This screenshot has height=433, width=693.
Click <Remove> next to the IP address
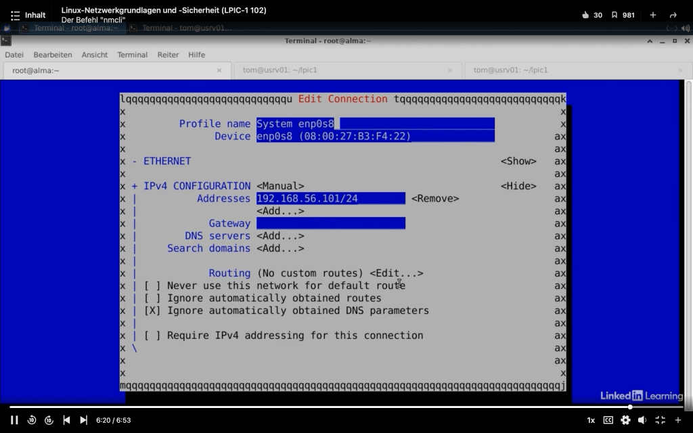tap(435, 198)
